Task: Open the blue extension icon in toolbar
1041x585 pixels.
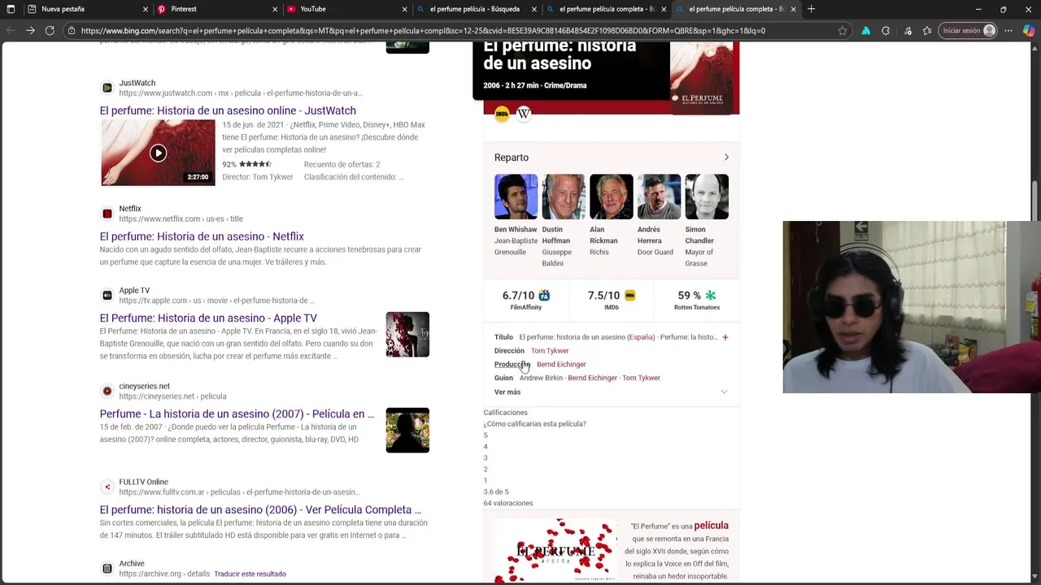Action: (865, 31)
